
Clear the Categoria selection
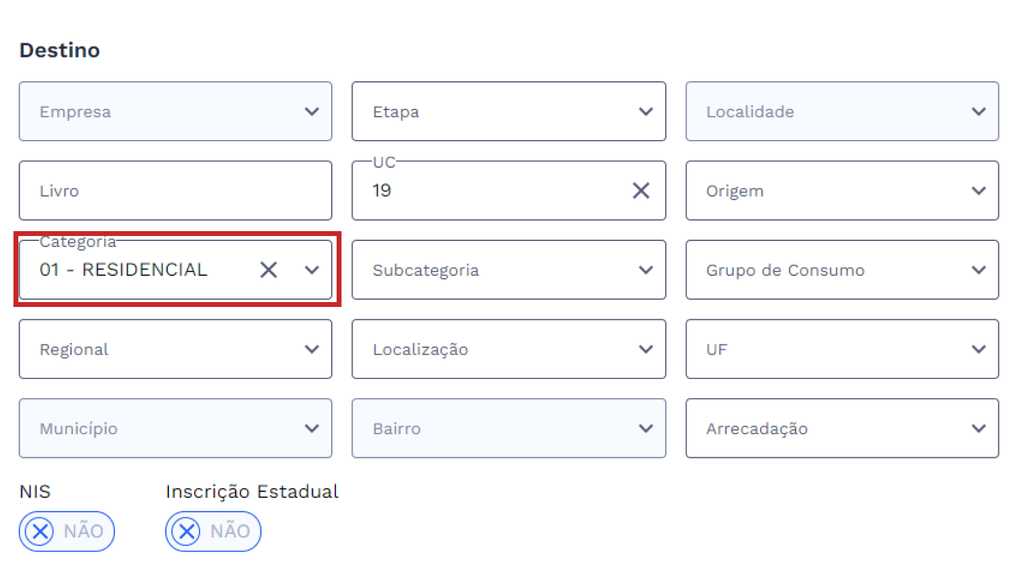tap(267, 270)
